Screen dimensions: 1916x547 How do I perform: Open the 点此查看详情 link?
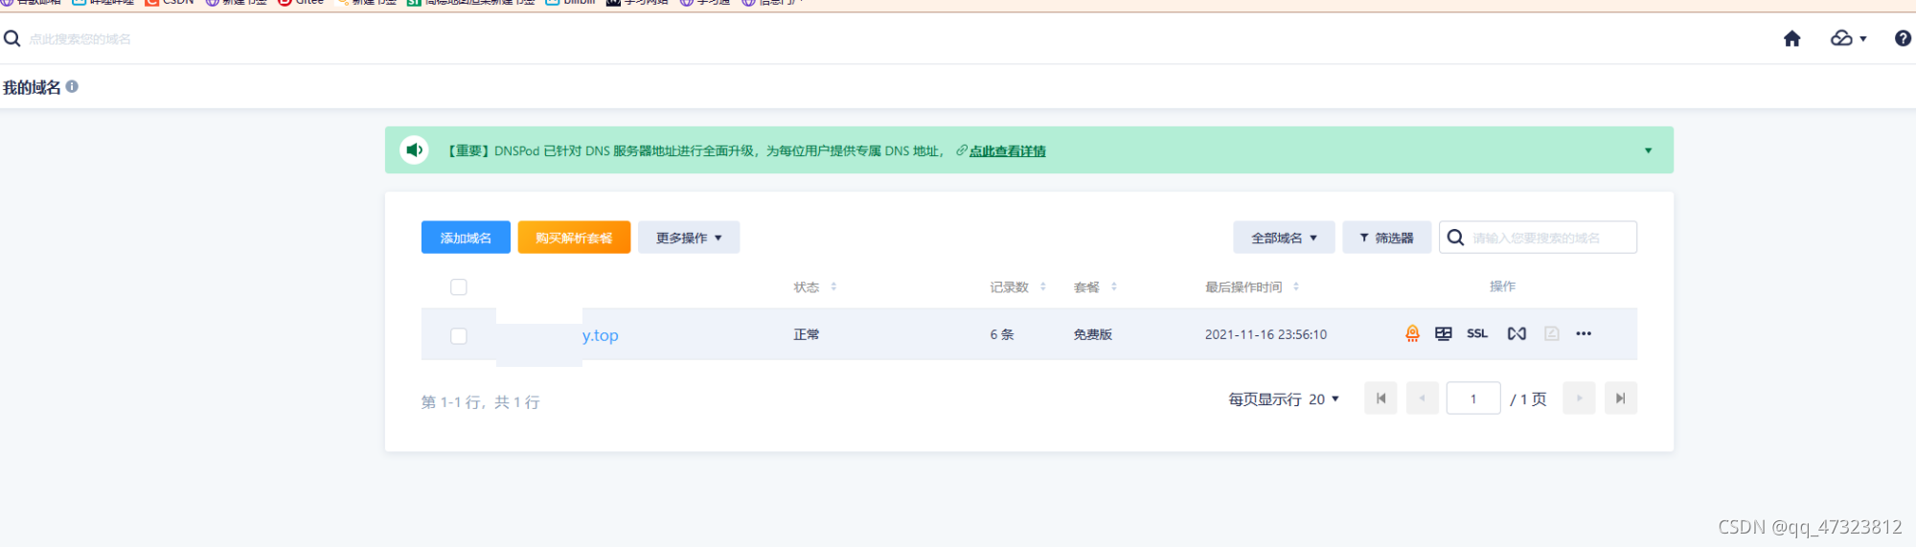(x=1007, y=150)
